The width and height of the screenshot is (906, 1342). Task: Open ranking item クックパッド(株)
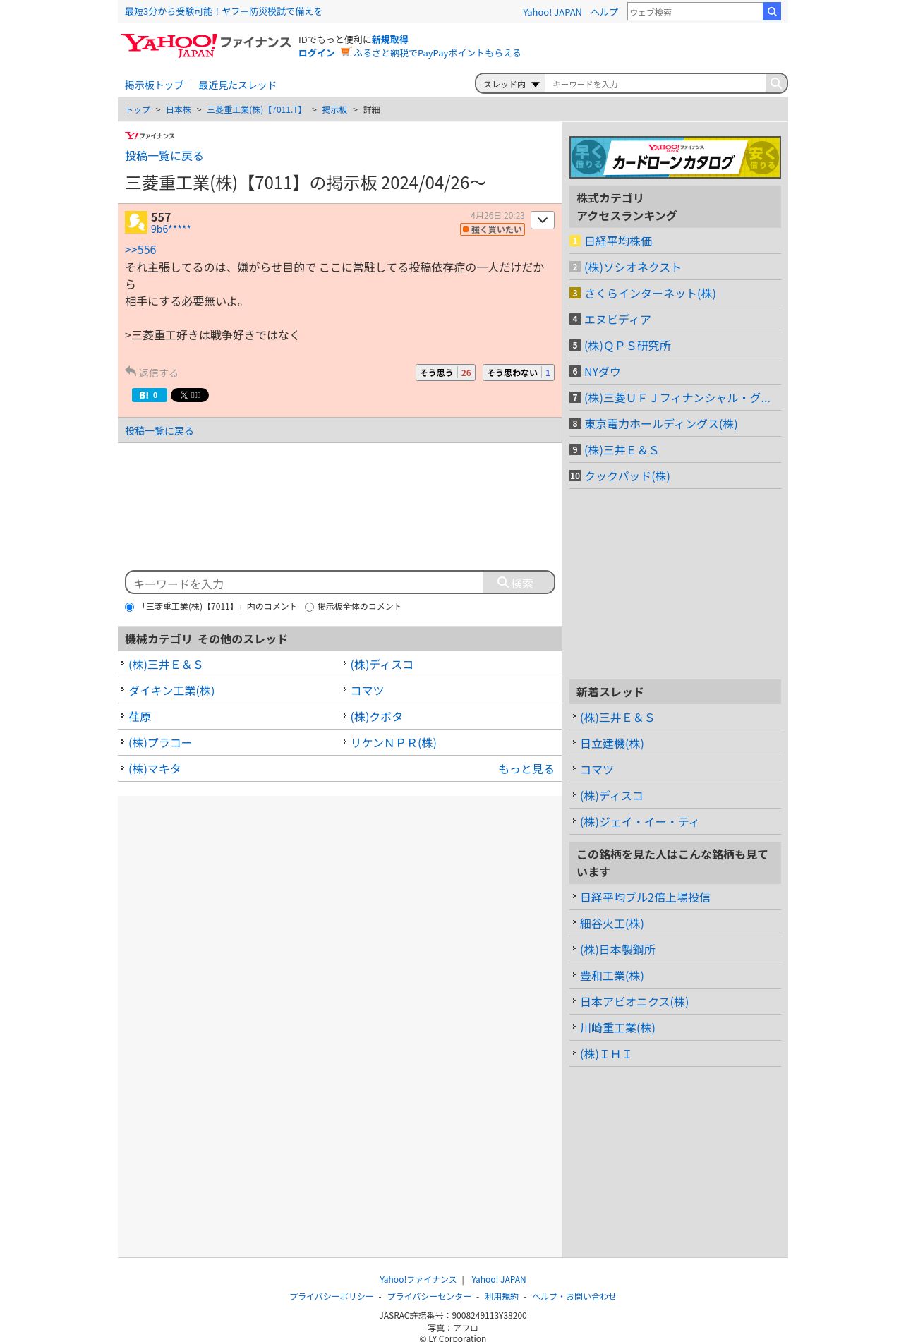pyautogui.click(x=627, y=476)
